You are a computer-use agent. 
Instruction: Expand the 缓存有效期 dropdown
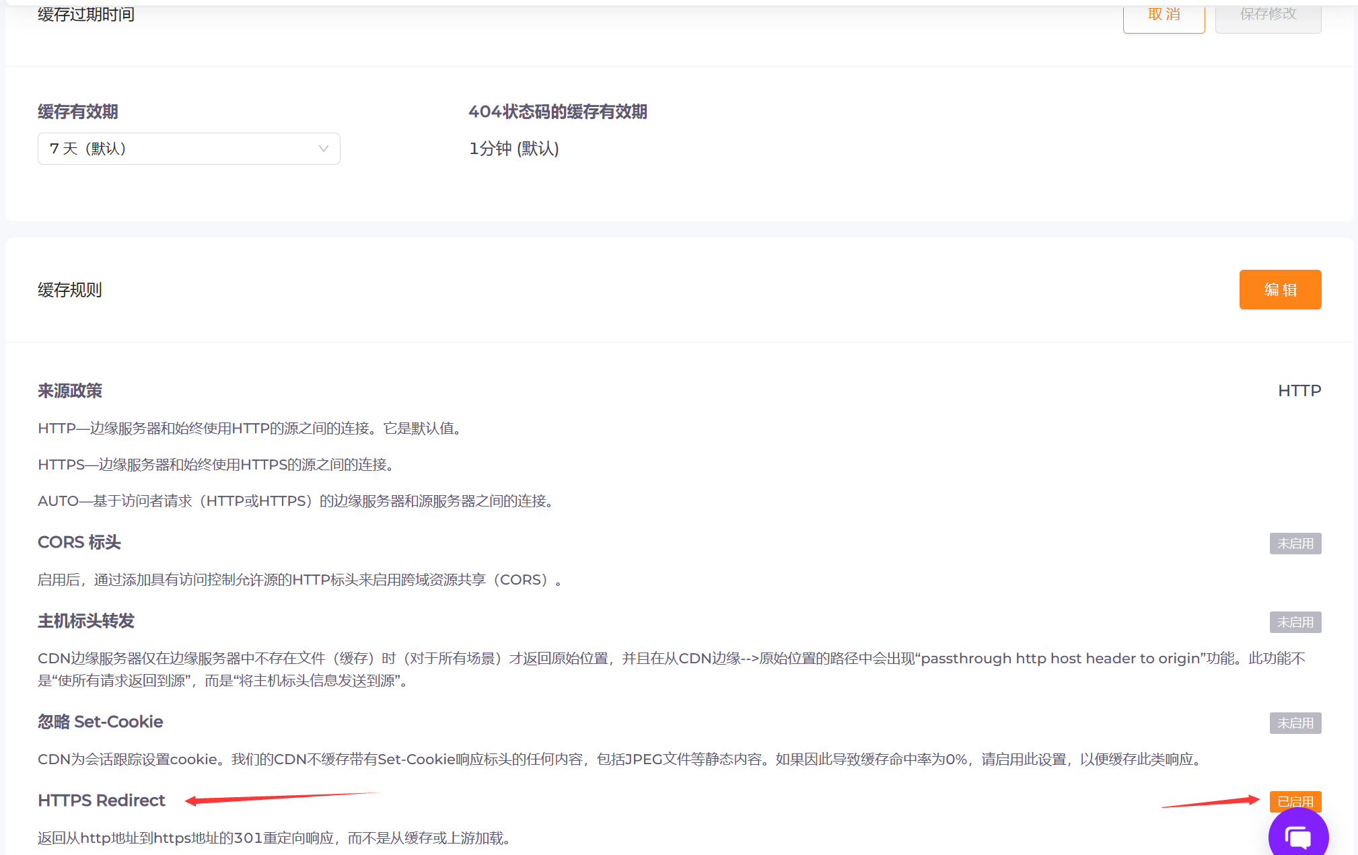coord(188,149)
